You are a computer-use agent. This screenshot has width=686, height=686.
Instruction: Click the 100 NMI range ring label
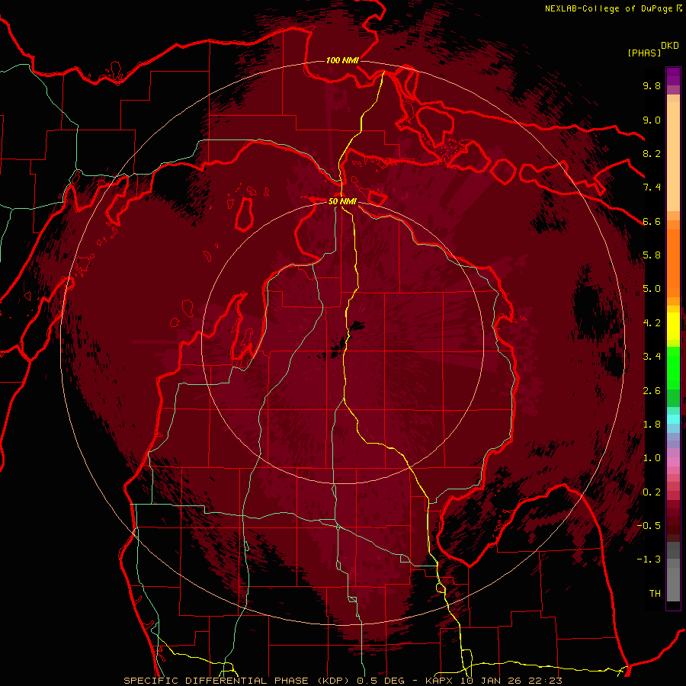click(x=342, y=60)
